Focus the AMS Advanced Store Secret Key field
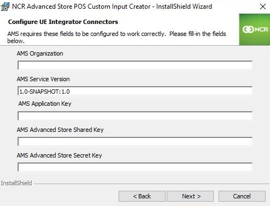Image resolution: width=270 pixels, height=206 pixels. coord(135,167)
